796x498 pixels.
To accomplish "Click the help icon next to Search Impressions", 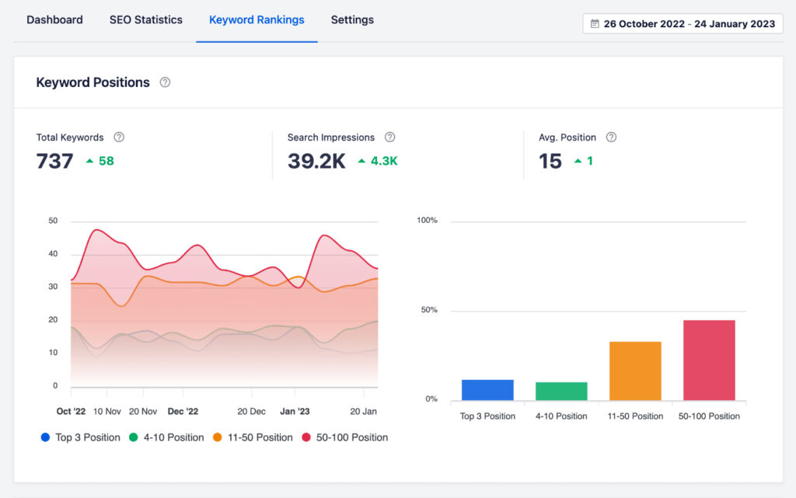I will tap(390, 137).
